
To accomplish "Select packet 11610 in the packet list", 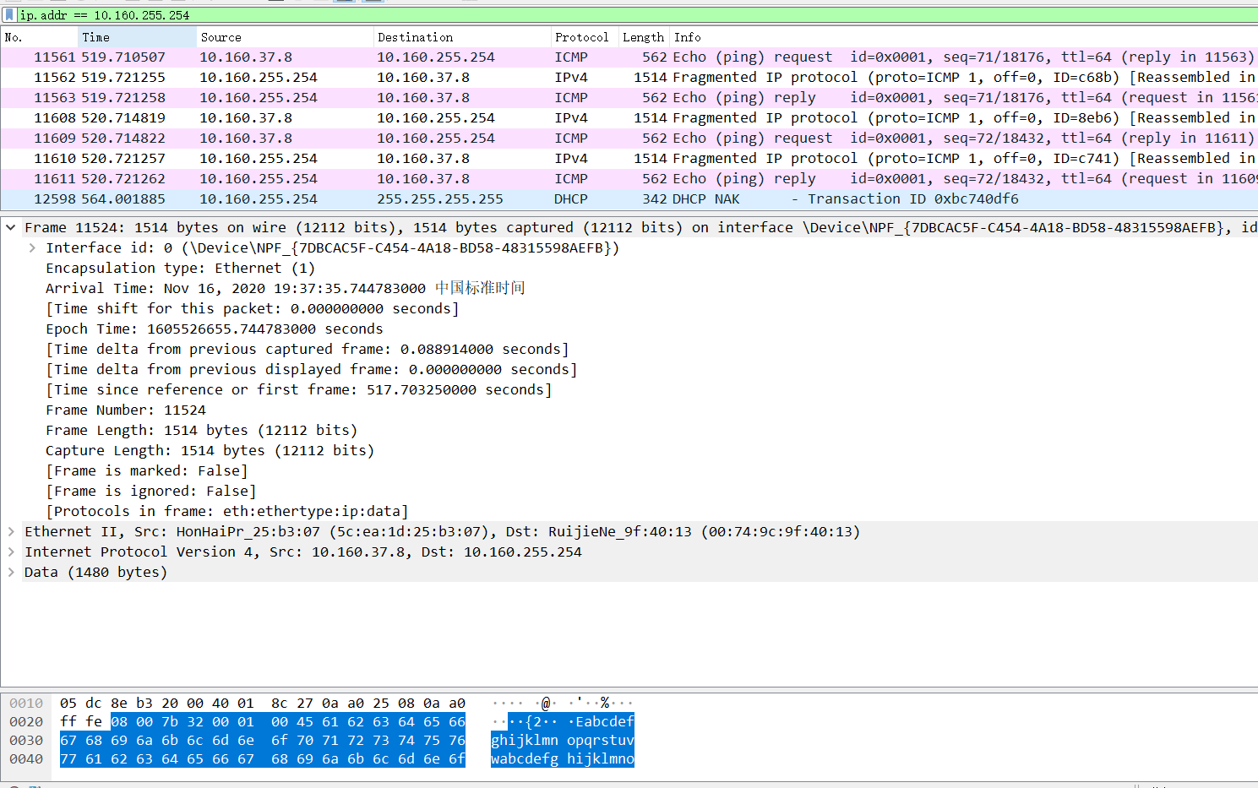I will pos(629,159).
